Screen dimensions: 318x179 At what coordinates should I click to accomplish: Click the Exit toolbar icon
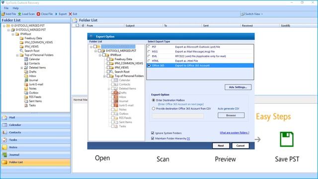coord(70,14)
